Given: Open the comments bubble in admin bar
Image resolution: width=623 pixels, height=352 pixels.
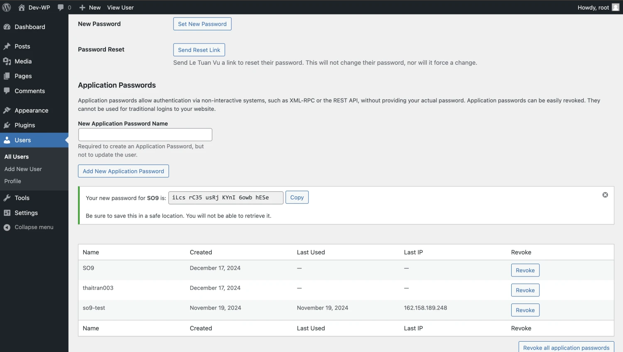Looking at the screenshot, I should [x=64, y=7].
